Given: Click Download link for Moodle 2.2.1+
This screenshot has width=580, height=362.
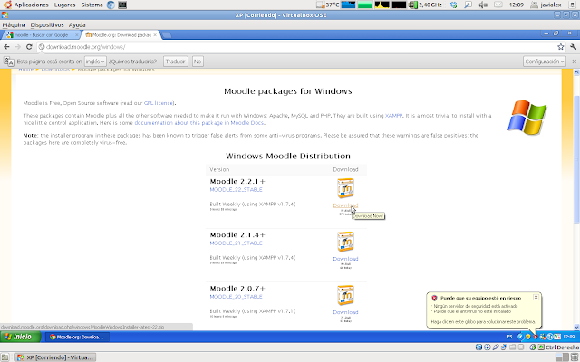Looking at the screenshot, I should pyautogui.click(x=345, y=205).
